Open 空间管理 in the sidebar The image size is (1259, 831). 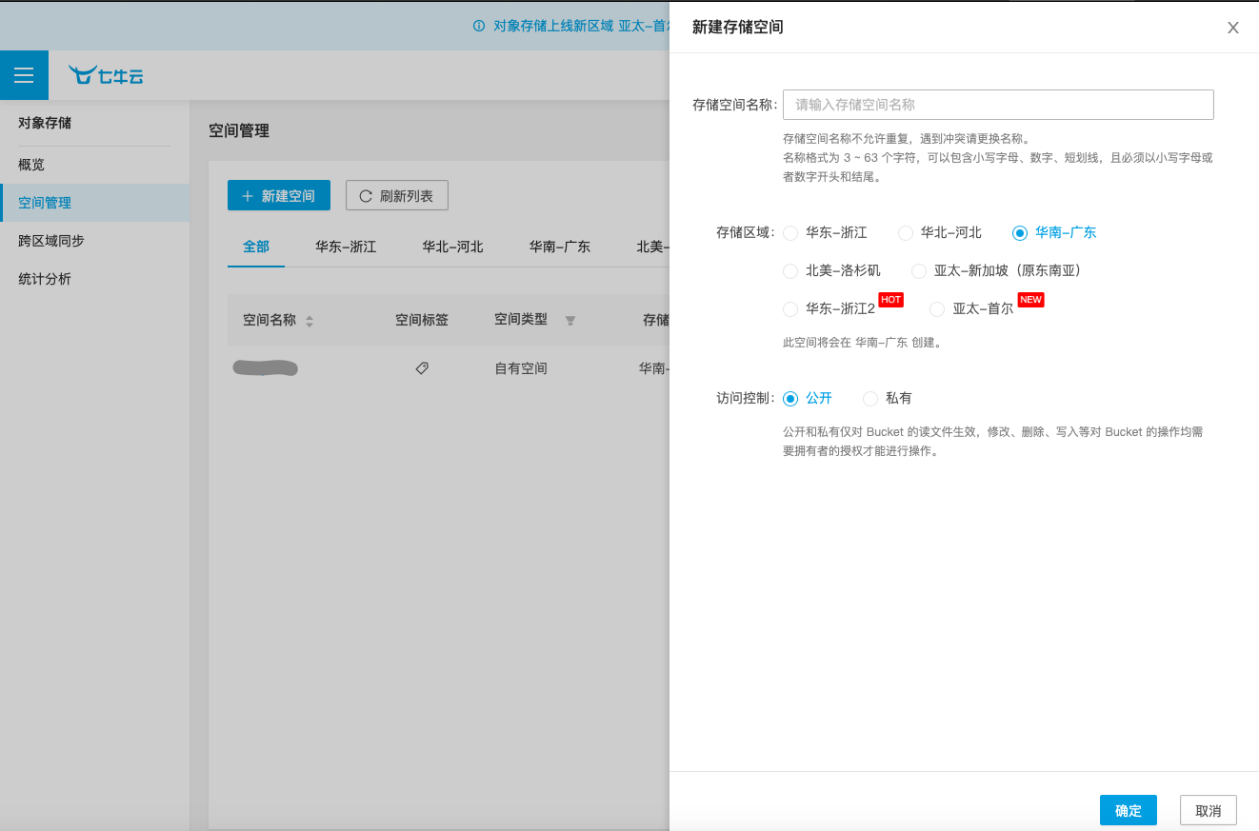tap(95, 203)
